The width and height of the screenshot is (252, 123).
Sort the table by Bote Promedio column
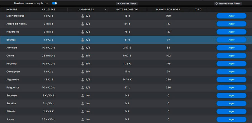coord(127,9)
